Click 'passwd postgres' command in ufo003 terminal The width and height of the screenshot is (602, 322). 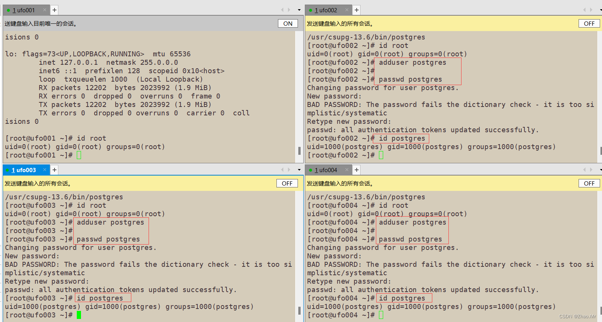(x=108, y=239)
